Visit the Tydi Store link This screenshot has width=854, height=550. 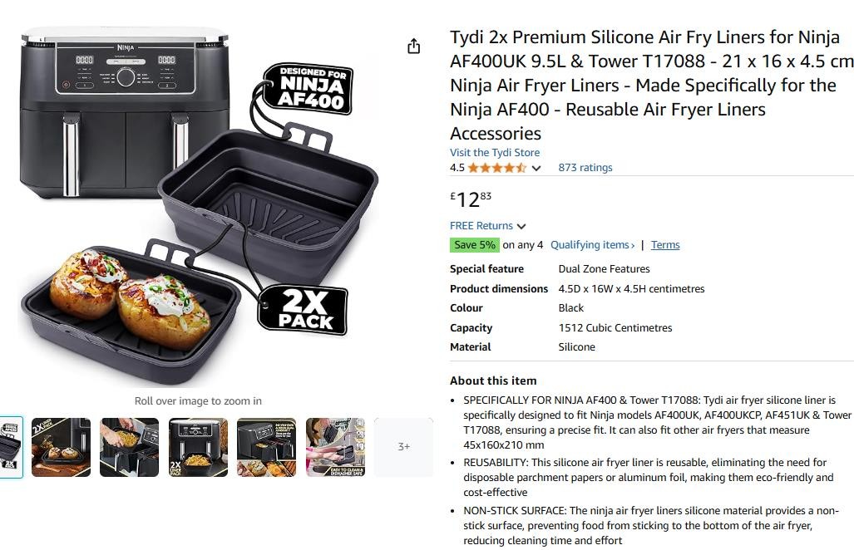point(495,153)
